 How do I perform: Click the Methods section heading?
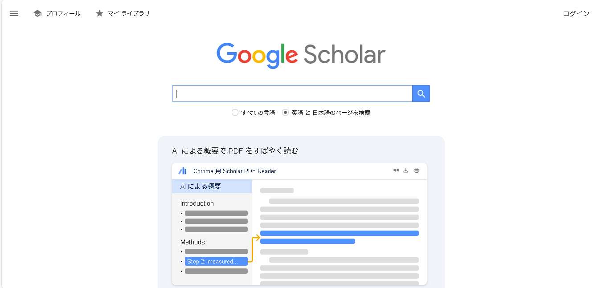pyautogui.click(x=193, y=242)
